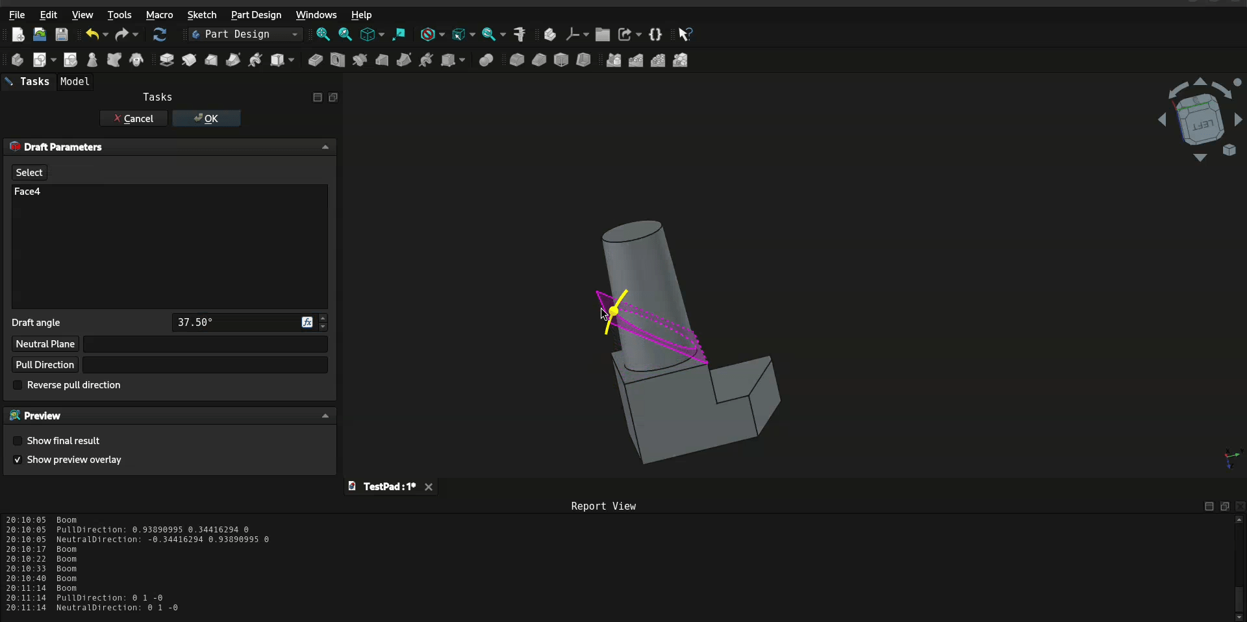
Task: Click the Save document icon
Action: (62, 34)
